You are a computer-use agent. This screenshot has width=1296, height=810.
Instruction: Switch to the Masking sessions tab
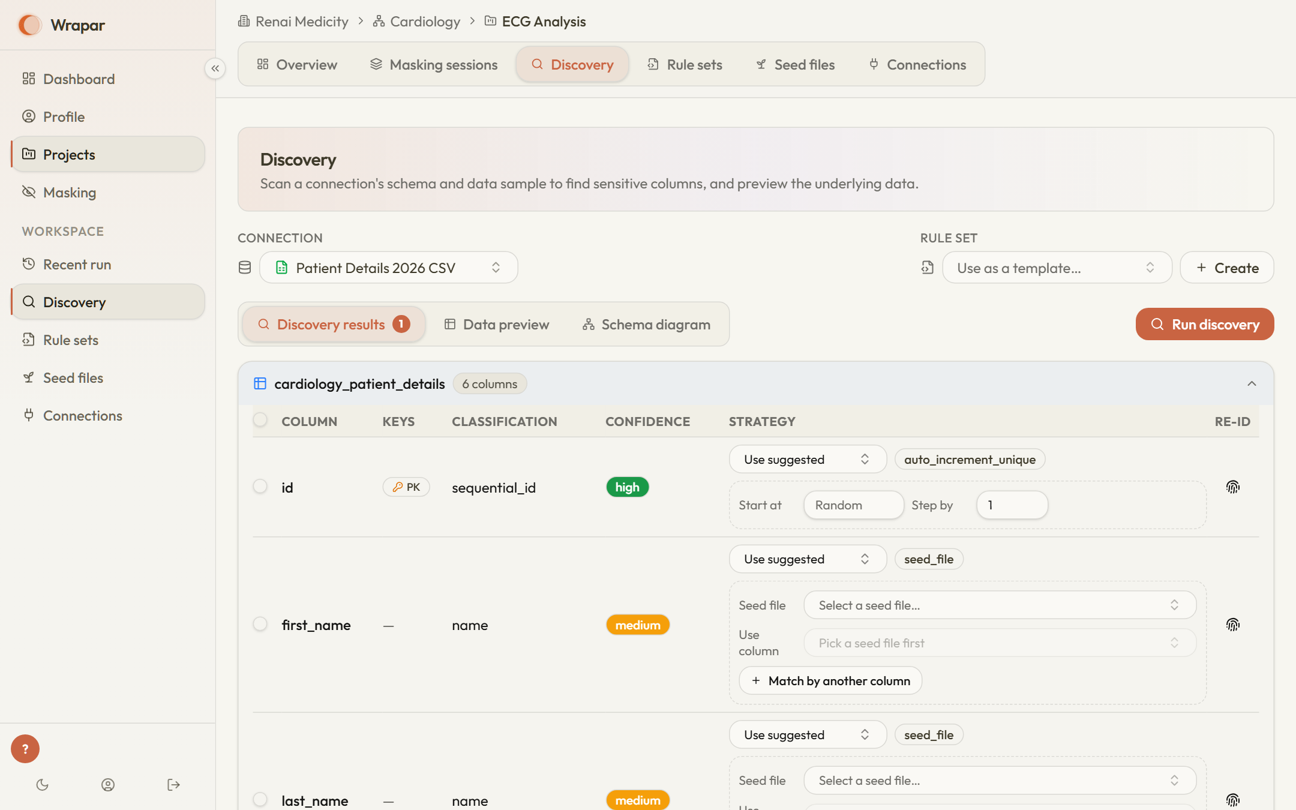tap(434, 64)
